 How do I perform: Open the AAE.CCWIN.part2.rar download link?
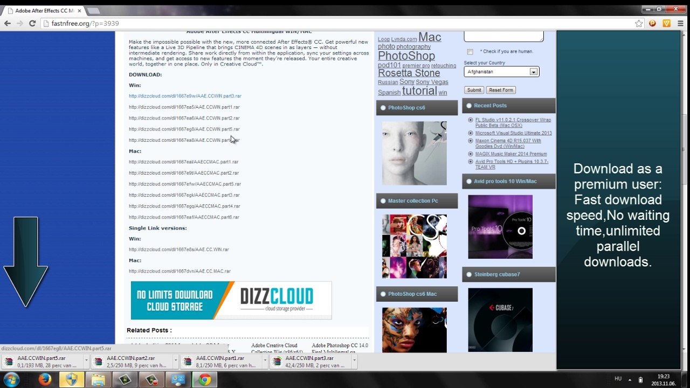[184, 118]
